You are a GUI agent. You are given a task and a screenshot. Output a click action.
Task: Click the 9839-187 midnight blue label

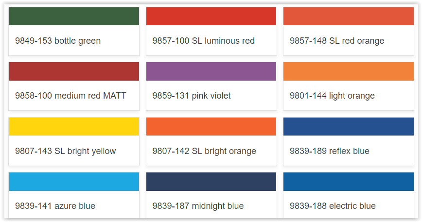(198, 206)
